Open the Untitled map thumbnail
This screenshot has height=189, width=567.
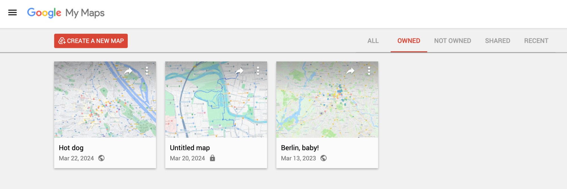[x=216, y=99]
